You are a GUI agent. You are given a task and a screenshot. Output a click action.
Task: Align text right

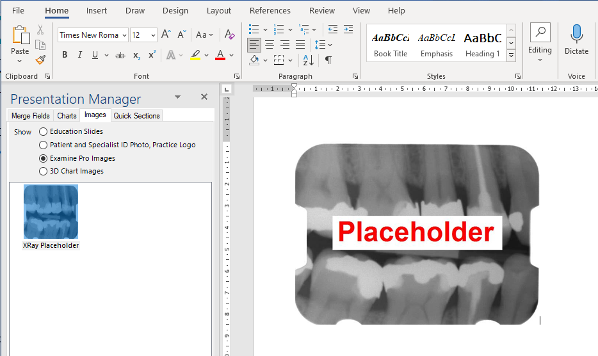tap(285, 45)
